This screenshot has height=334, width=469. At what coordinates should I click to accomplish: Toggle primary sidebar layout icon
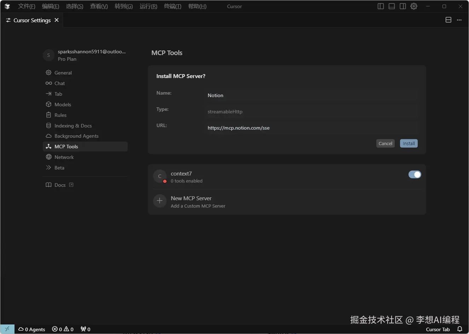tap(381, 6)
